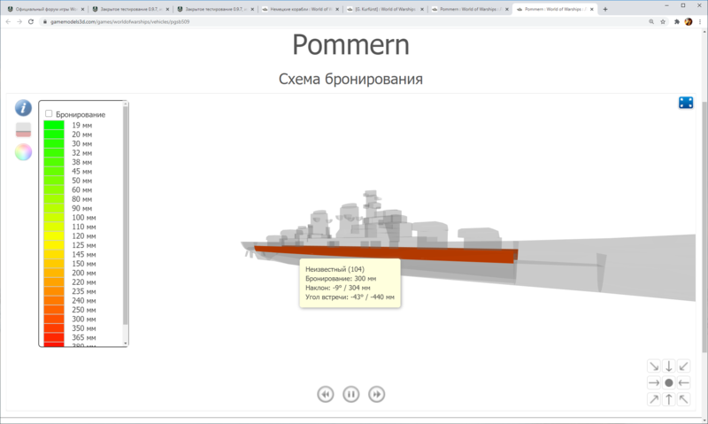Select the 300 мм red color swatch
The width and height of the screenshot is (708, 424).
[54, 319]
